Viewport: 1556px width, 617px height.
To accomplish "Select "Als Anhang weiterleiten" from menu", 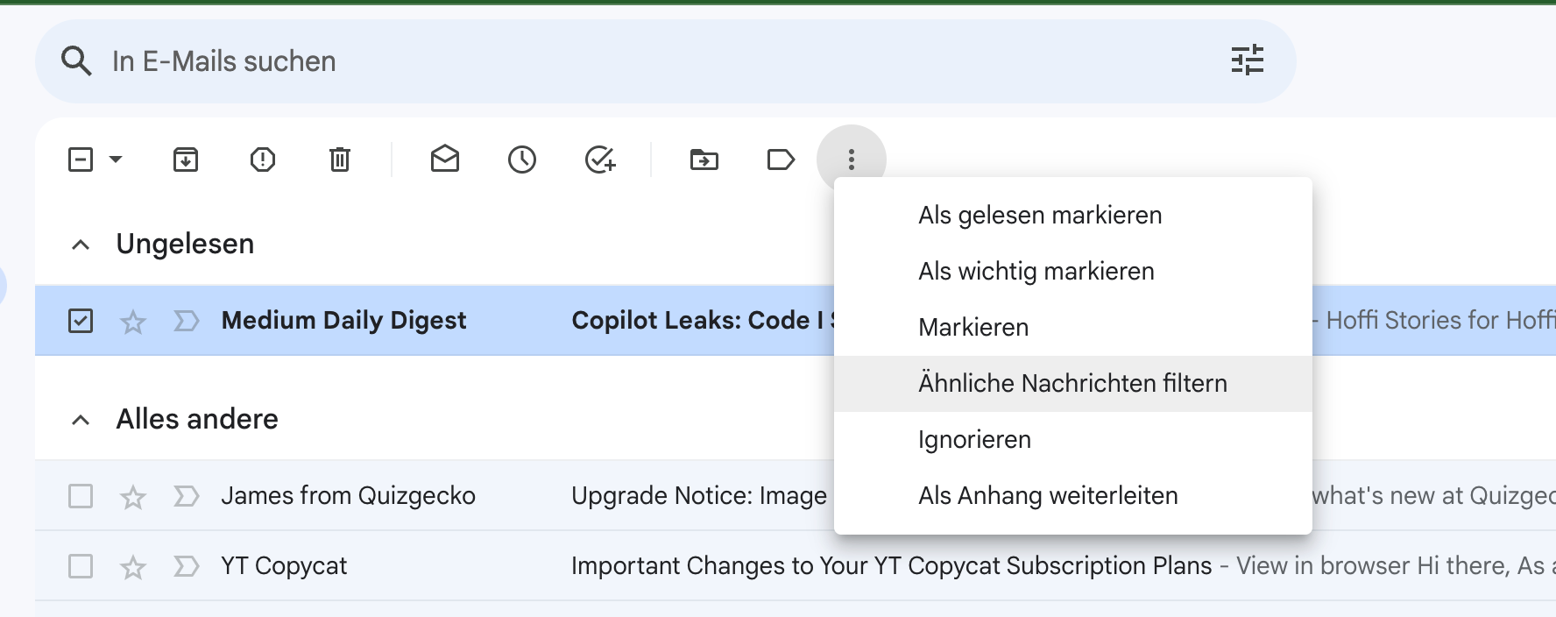I will click(x=1048, y=496).
